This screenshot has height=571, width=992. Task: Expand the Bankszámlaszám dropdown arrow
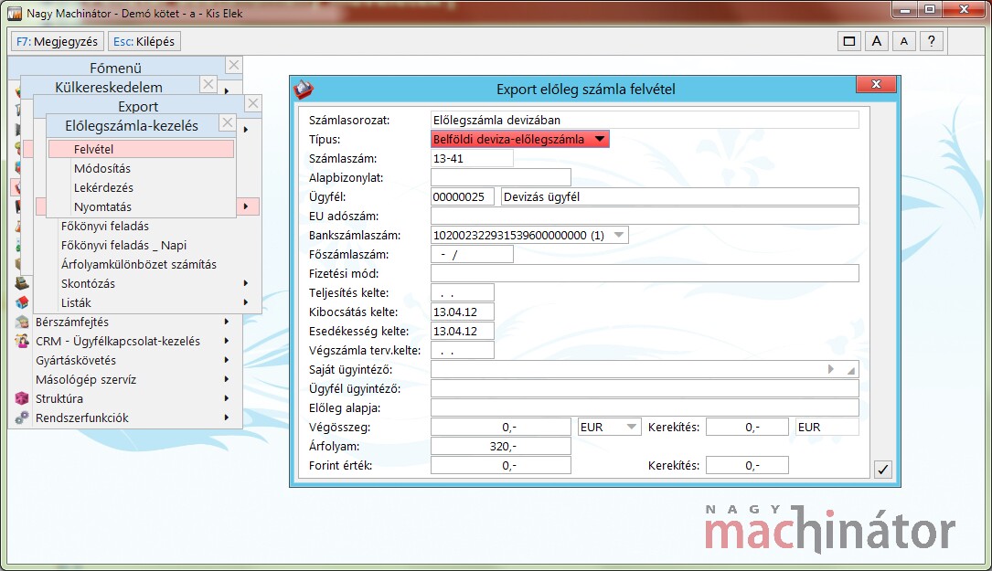pos(619,235)
